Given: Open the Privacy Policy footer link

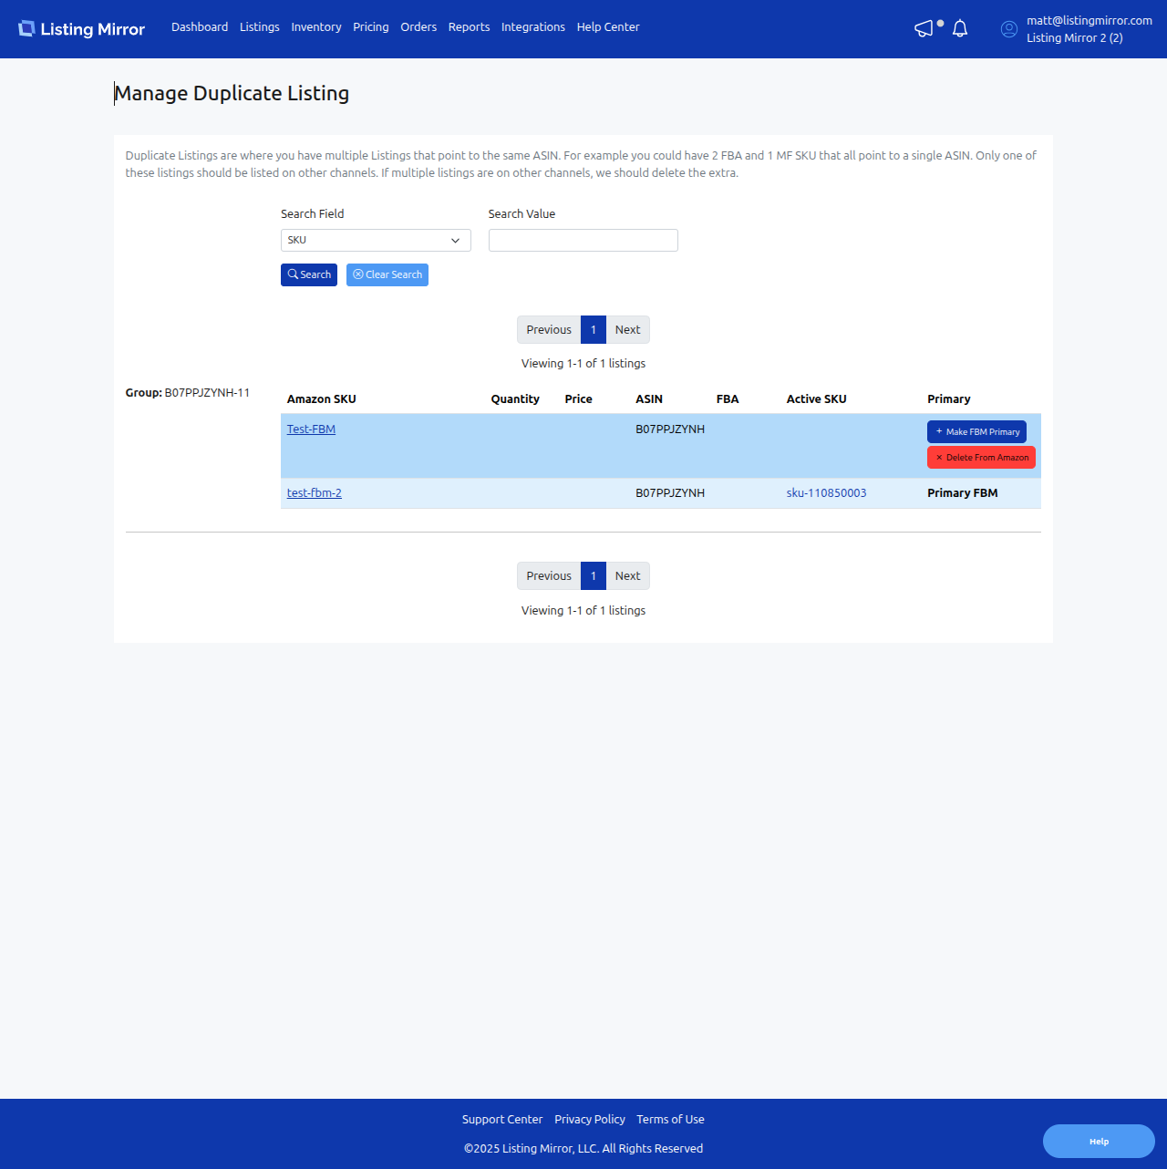Looking at the screenshot, I should click(x=590, y=1120).
